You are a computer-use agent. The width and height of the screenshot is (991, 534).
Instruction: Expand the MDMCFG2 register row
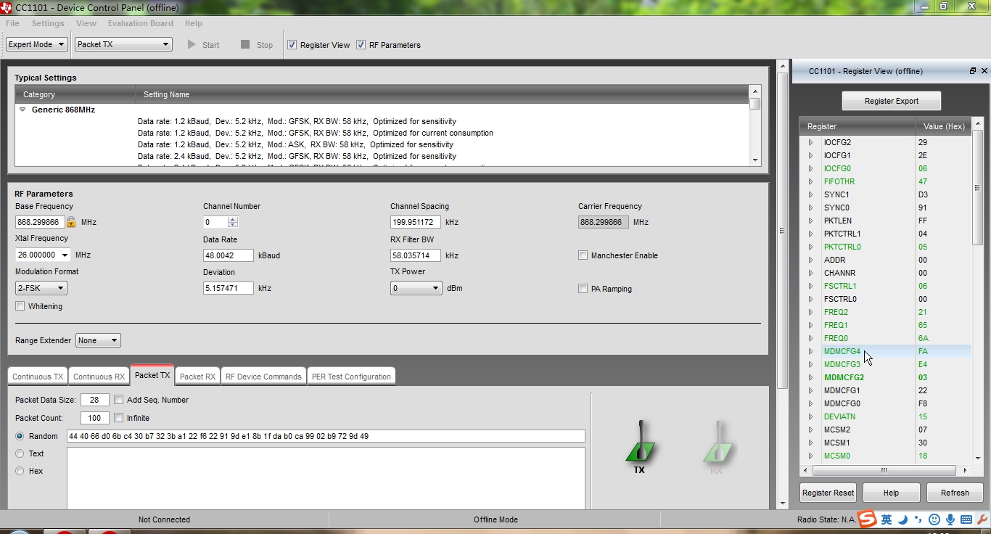pos(811,377)
